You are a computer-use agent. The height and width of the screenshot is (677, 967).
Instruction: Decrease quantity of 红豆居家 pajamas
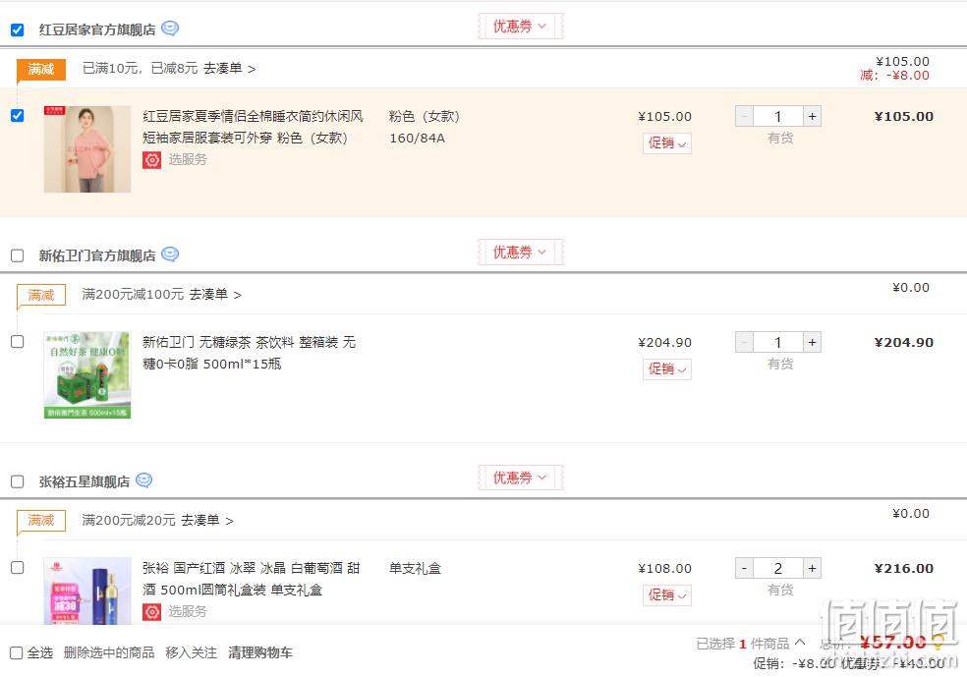[x=744, y=116]
